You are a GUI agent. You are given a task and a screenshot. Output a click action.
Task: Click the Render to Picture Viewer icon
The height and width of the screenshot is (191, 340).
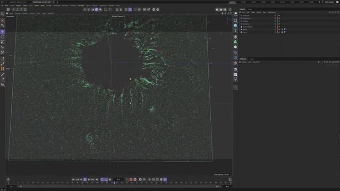[221, 10]
